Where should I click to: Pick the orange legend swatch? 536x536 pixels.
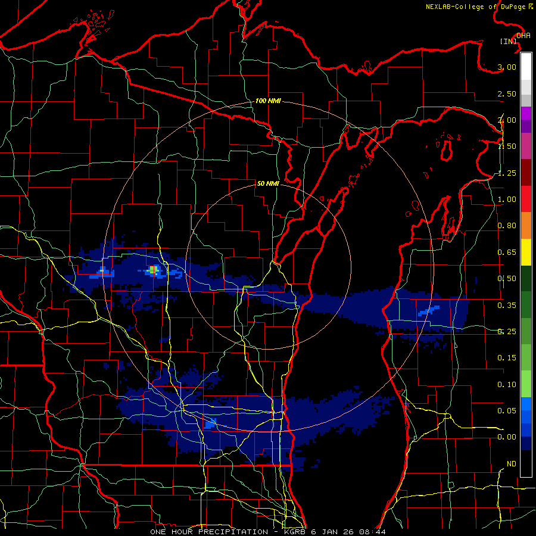tap(526, 226)
